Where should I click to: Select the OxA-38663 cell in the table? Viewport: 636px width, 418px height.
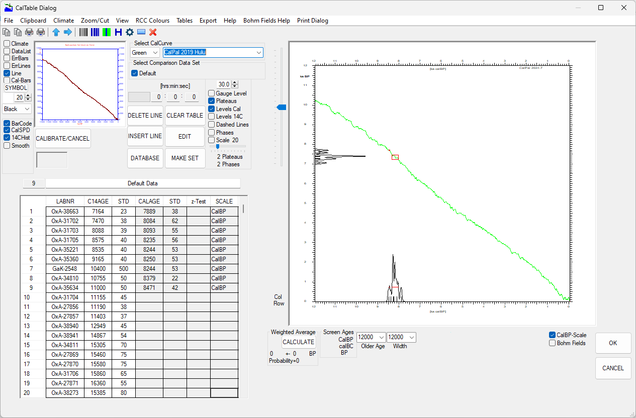(x=65, y=212)
